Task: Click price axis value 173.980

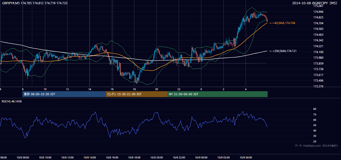Action: click(x=318, y=58)
